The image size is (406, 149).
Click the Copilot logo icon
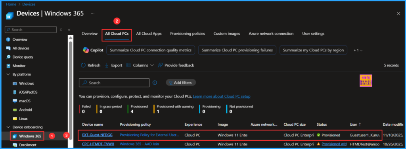coord(86,50)
